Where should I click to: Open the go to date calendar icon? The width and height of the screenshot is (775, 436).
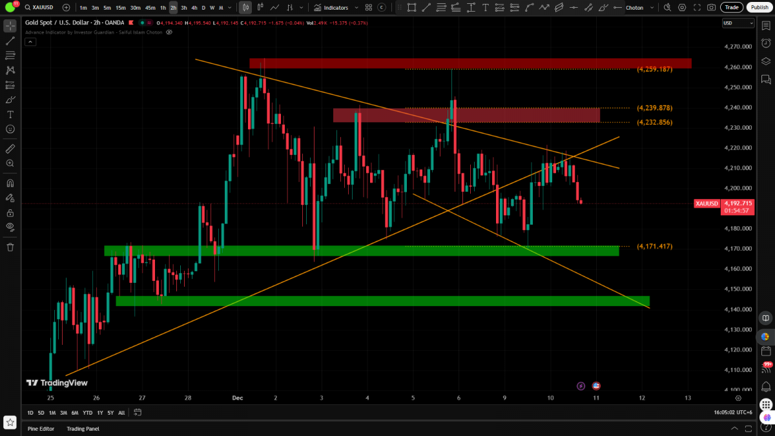138,413
